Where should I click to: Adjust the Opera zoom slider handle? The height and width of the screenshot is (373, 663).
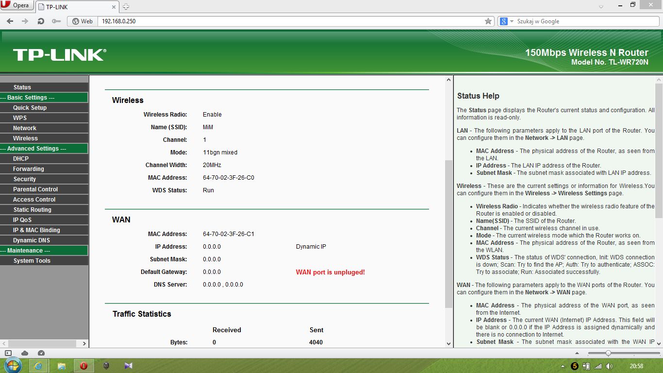pyautogui.click(x=608, y=353)
